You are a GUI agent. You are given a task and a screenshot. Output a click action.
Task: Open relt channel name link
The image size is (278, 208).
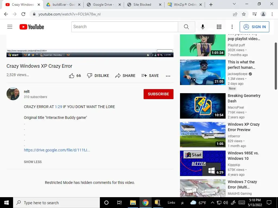[x=27, y=92]
